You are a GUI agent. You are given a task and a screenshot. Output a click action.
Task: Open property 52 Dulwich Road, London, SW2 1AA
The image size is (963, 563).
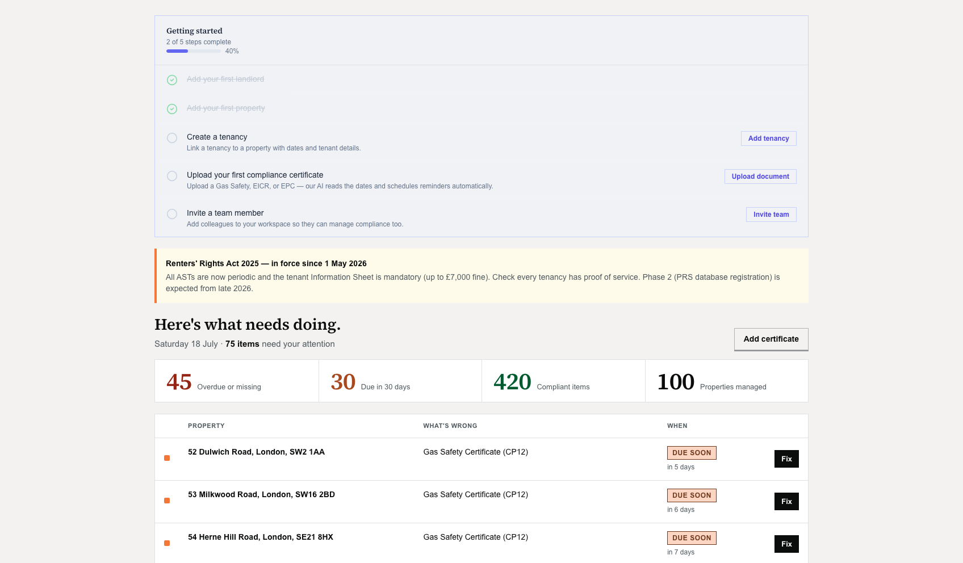[x=256, y=452]
